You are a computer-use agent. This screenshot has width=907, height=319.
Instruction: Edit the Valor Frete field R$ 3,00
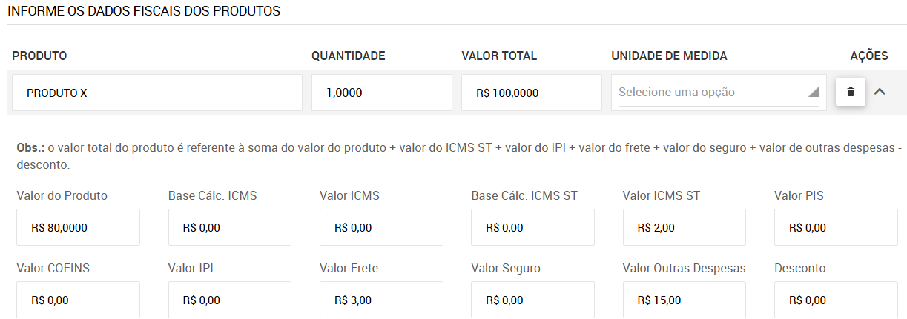click(381, 300)
